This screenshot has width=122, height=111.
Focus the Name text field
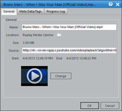(x=69, y=27)
